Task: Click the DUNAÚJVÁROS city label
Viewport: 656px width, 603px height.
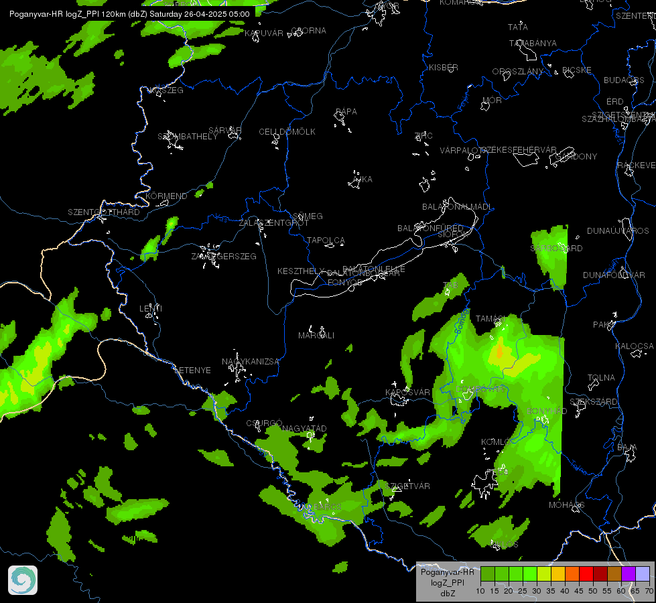Action: coord(618,231)
